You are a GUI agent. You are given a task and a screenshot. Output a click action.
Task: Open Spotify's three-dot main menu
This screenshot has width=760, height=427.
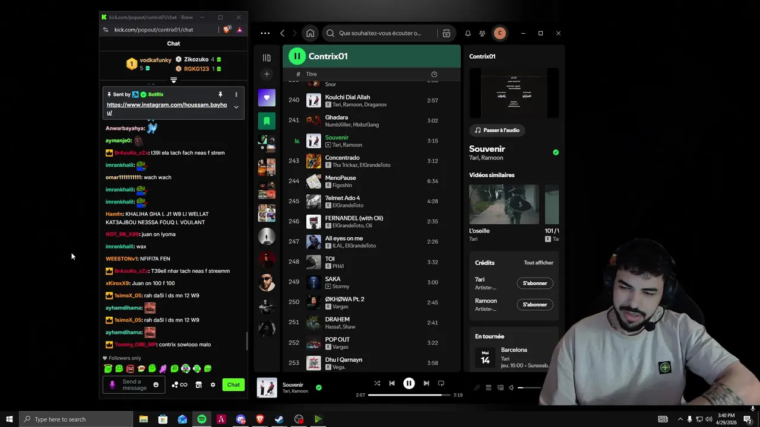click(x=265, y=33)
